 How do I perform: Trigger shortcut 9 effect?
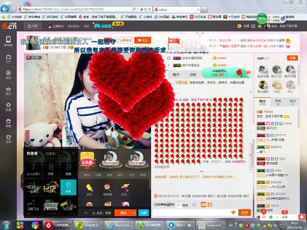pyautogui.click(x=68, y=169)
